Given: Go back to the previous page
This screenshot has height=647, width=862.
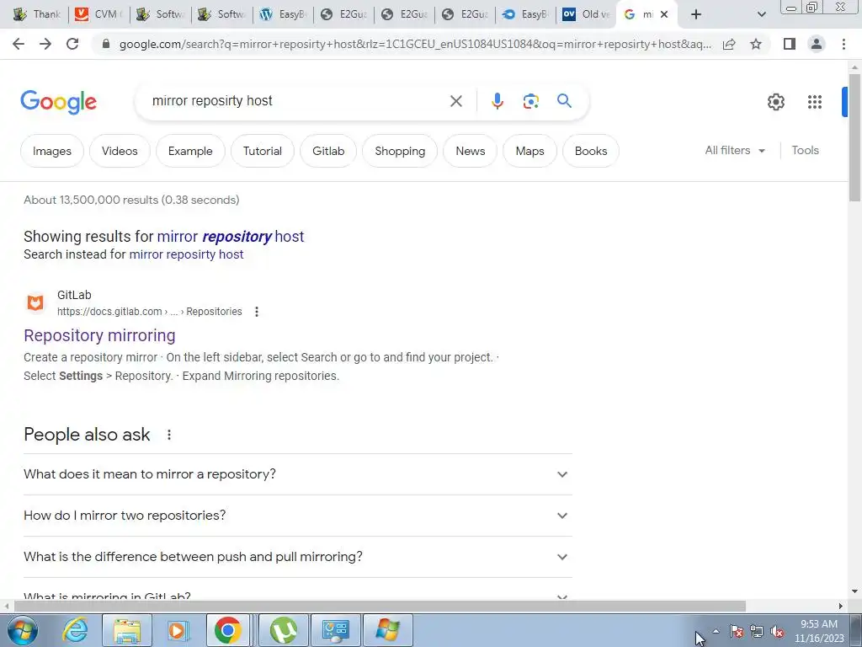Looking at the screenshot, I should point(19,44).
